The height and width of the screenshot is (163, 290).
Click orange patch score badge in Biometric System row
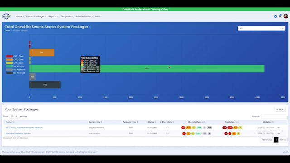[x=234, y=134]
